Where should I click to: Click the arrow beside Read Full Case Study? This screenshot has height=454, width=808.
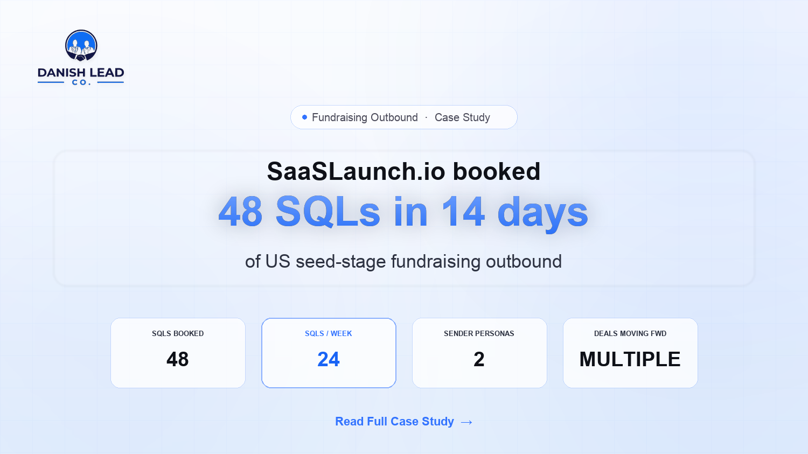(467, 422)
